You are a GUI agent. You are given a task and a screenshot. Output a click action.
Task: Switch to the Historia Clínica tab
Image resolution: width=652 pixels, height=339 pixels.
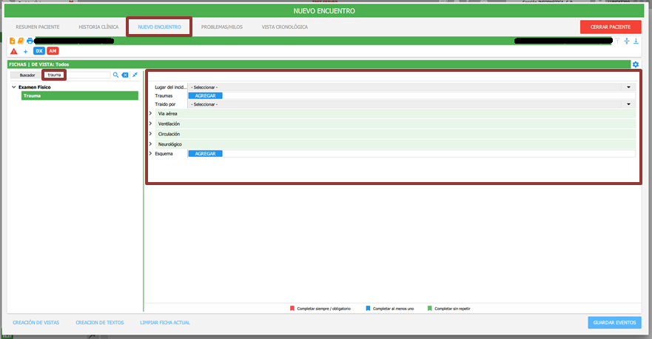pos(98,27)
